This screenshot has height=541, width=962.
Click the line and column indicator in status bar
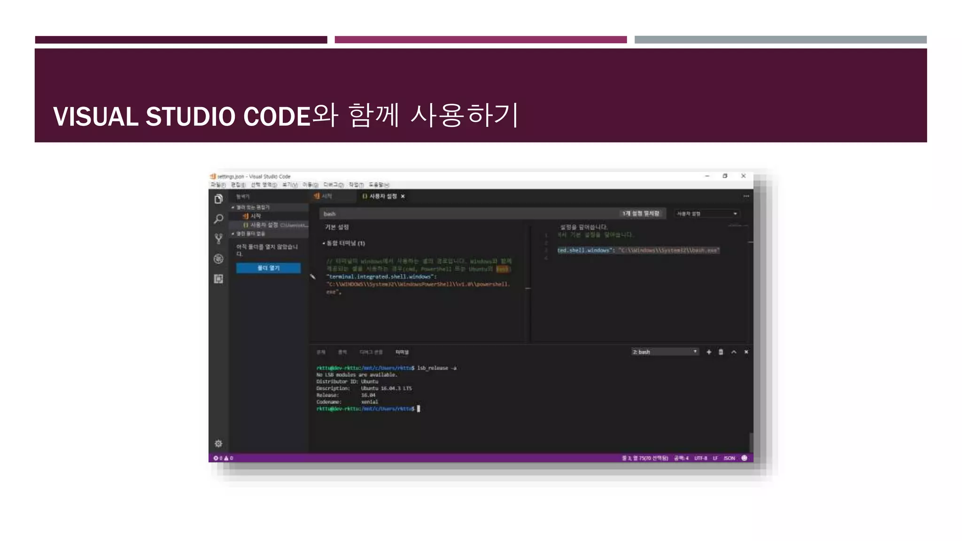[x=645, y=458]
